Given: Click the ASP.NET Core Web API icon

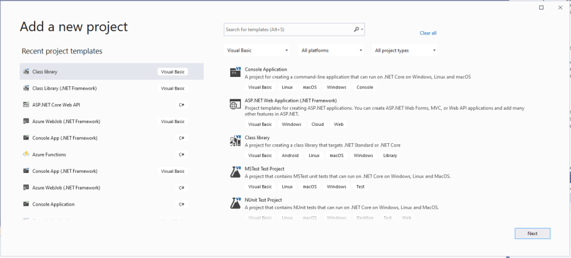Looking at the screenshot, I should [26, 105].
